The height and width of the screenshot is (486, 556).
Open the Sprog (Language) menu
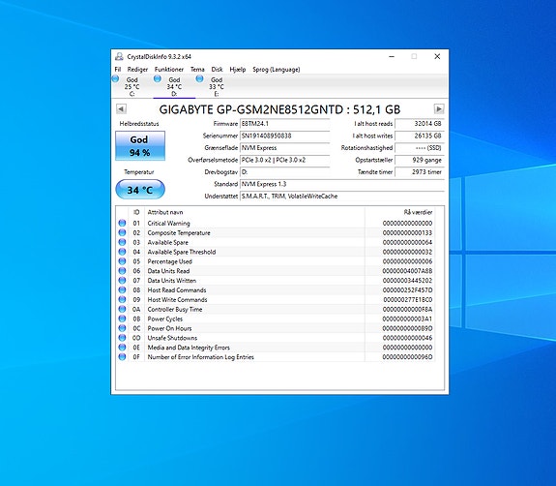(277, 70)
